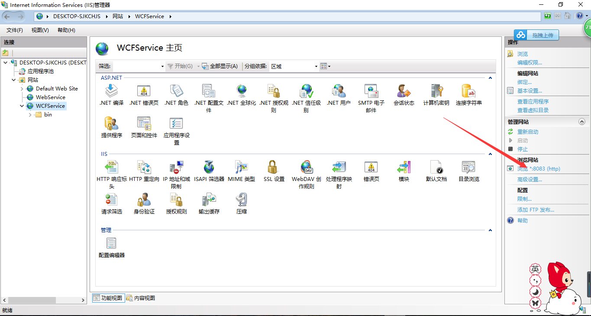This screenshot has height=316, width=591.
Task: Switch to the 内容视图 tab
Action: (141, 298)
